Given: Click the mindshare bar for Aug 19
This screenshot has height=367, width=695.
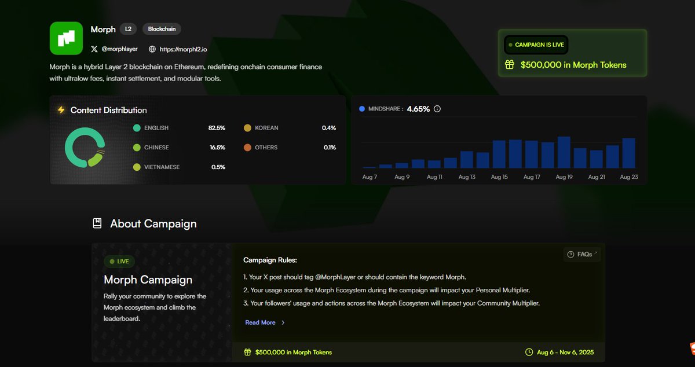Looking at the screenshot, I should [x=564, y=152].
